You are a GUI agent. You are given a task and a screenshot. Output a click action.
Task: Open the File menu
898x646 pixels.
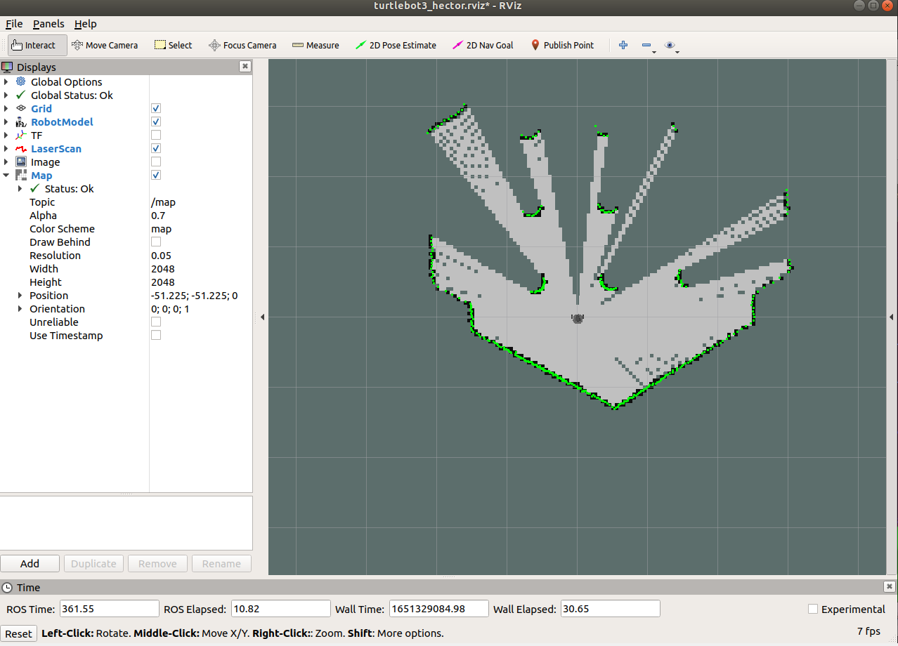point(13,23)
